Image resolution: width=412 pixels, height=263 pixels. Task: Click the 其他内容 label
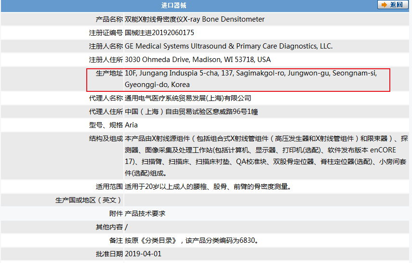(x=109, y=227)
